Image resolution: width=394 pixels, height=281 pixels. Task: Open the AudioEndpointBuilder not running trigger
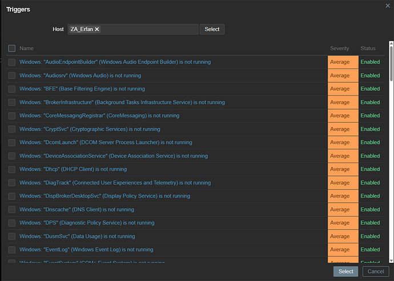(x=115, y=62)
